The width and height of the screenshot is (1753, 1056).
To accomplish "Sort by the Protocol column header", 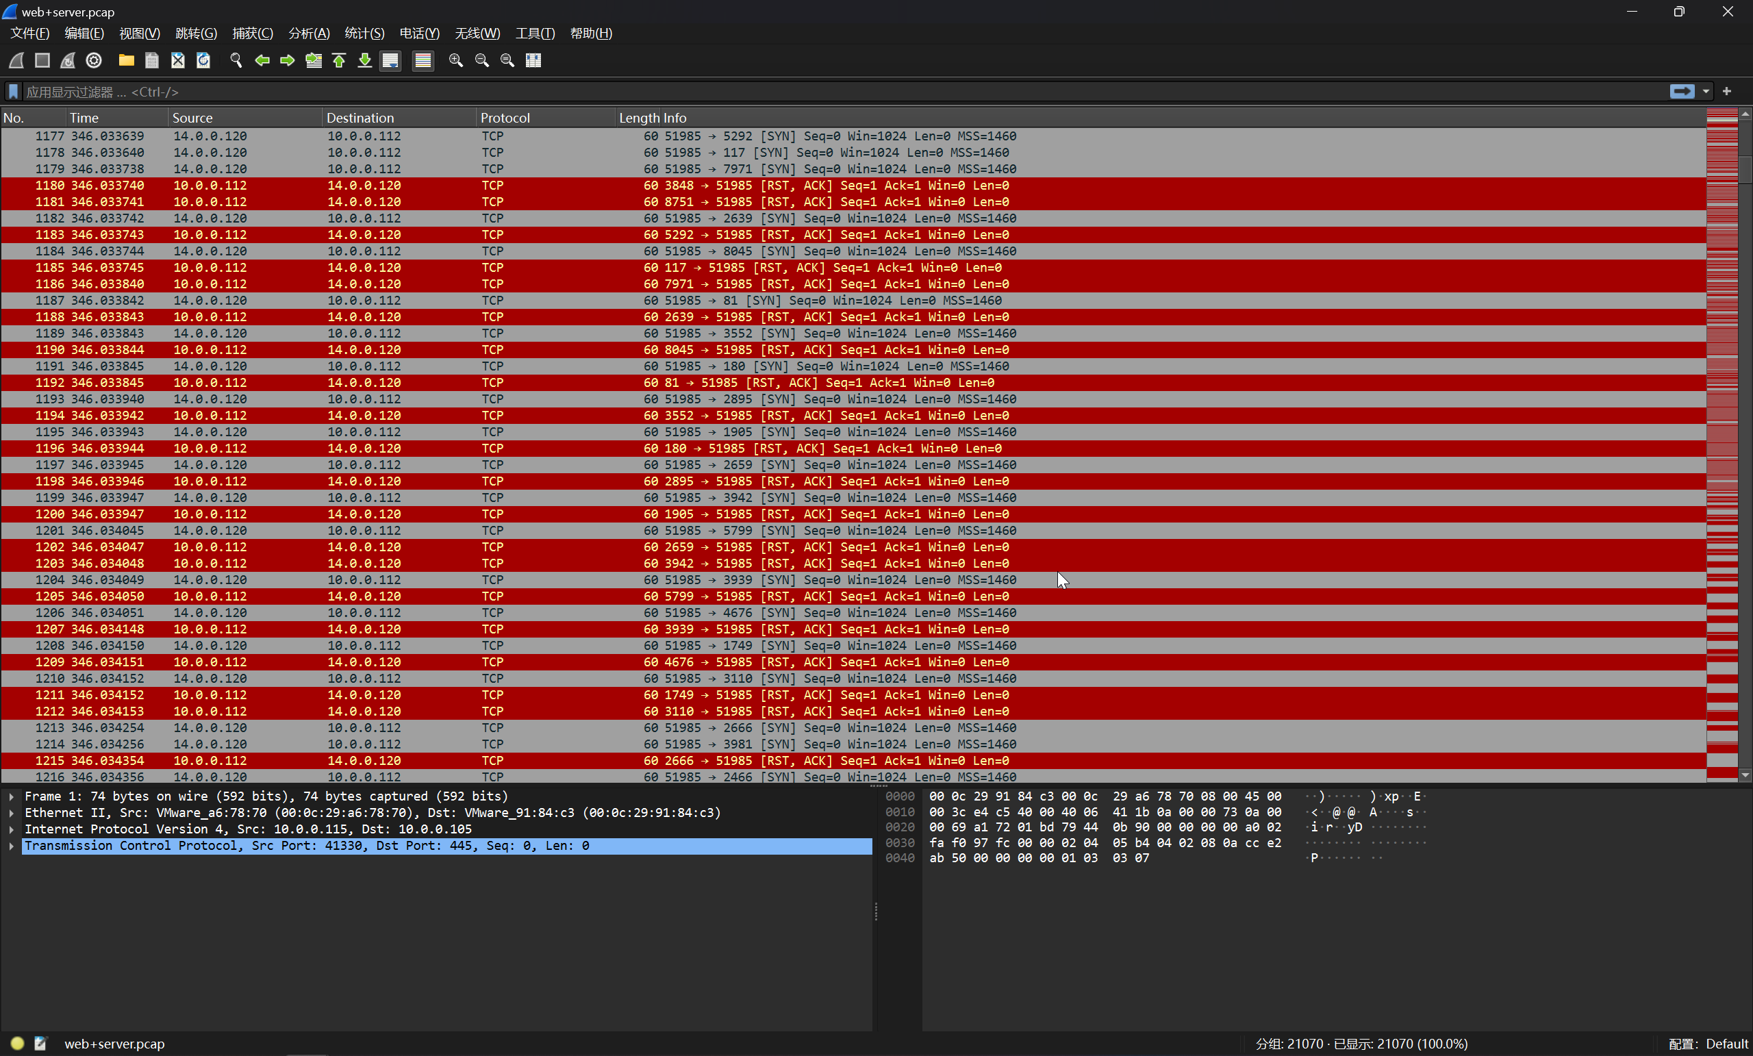I will click(x=546, y=118).
